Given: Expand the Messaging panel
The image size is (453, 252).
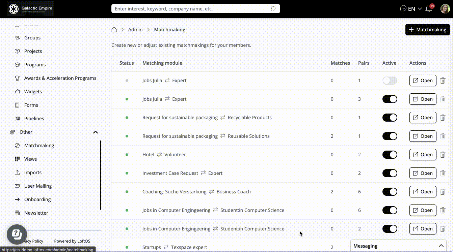Looking at the screenshot, I should pyautogui.click(x=441, y=246).
